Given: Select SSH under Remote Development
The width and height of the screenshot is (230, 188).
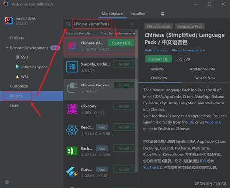Looking at the screenshot, I should (24, 57).
